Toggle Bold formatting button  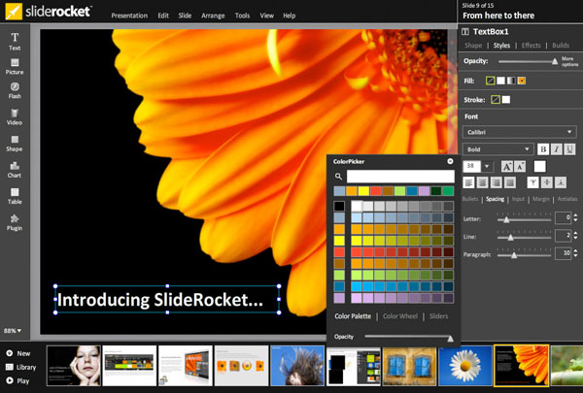coord(543,149)
